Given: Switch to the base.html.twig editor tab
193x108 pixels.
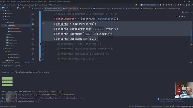Looking at the screenshot, I should (174, 9).
